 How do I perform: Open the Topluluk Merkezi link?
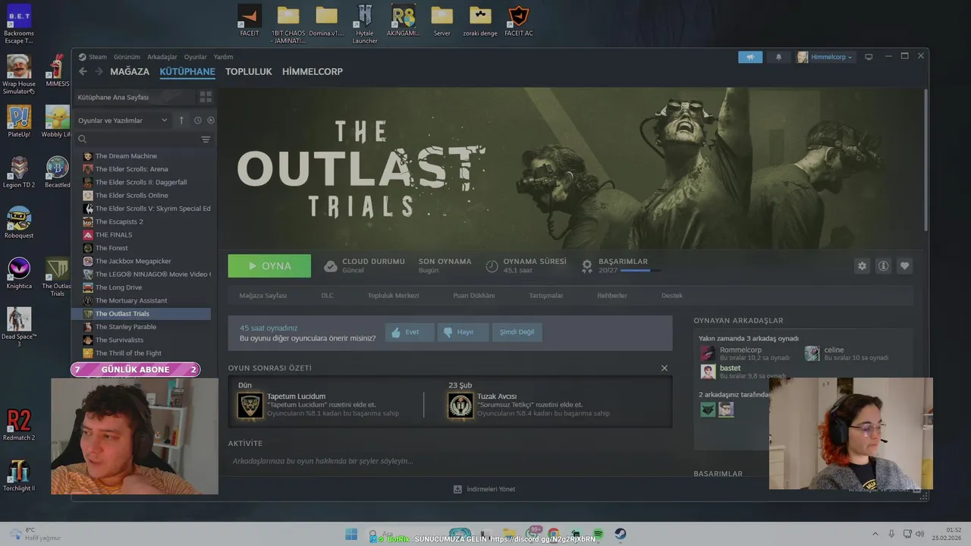[x=393, y=296]
